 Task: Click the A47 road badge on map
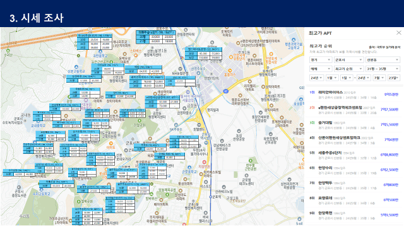click(x=226, y=91)
